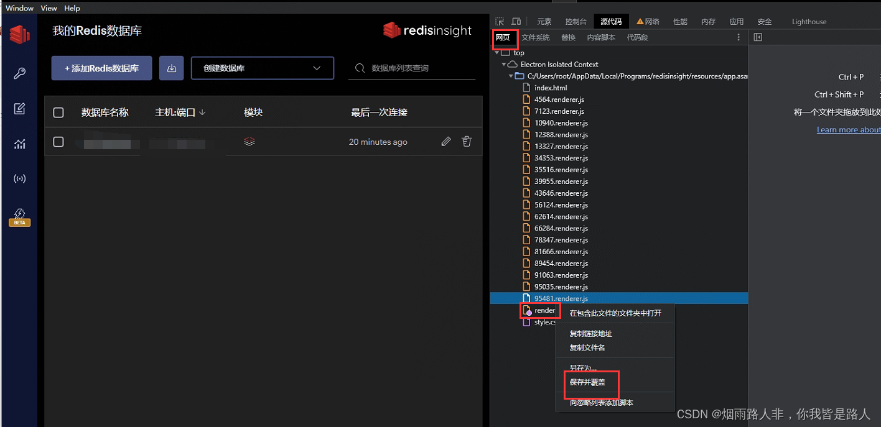
Task: Select the 替换 navigator tab
Action: tap(568, 37)
